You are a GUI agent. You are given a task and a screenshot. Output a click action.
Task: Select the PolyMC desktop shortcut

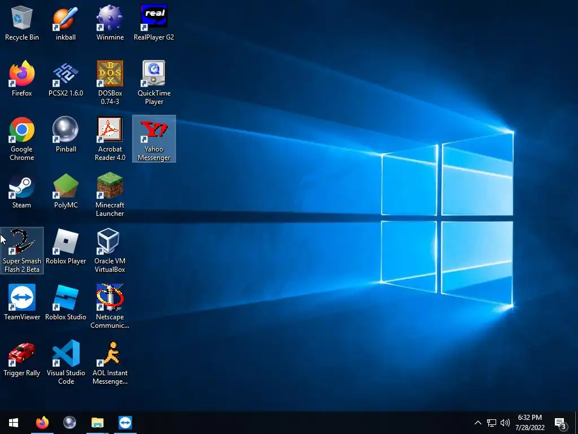pos(65,191)
